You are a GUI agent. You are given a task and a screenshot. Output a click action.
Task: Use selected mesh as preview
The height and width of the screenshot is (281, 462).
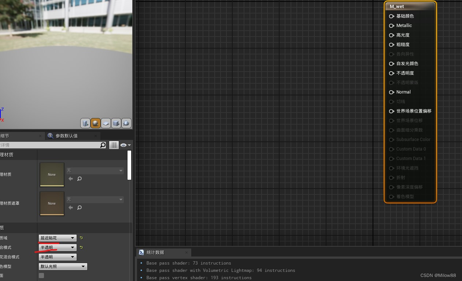126,123
